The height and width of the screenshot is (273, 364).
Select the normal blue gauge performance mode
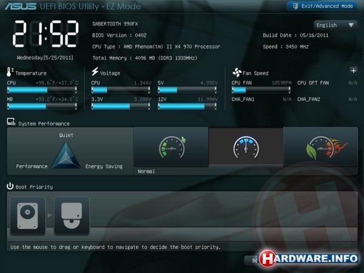click(246, 147)
